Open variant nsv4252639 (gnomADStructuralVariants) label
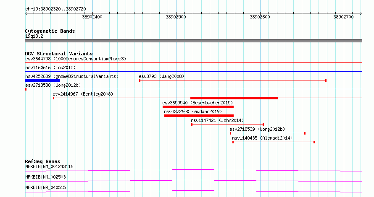 (72, 76)
